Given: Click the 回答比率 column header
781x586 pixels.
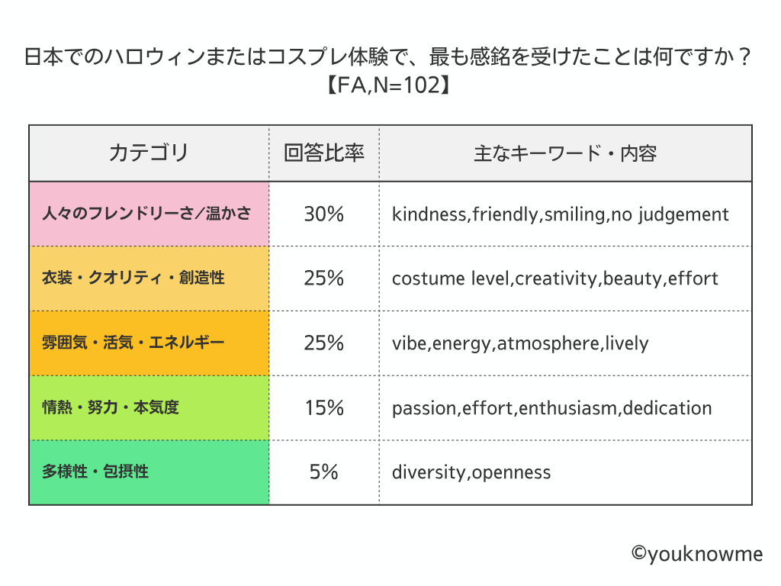Looking at the screenshot, I should click(324, 153).
